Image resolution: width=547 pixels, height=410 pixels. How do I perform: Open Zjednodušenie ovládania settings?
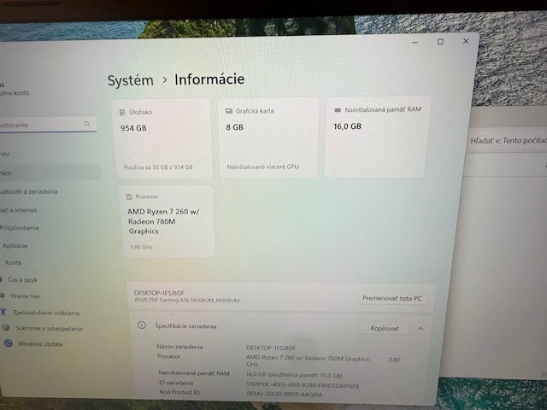pyautogui.click(x=46, y=313)
